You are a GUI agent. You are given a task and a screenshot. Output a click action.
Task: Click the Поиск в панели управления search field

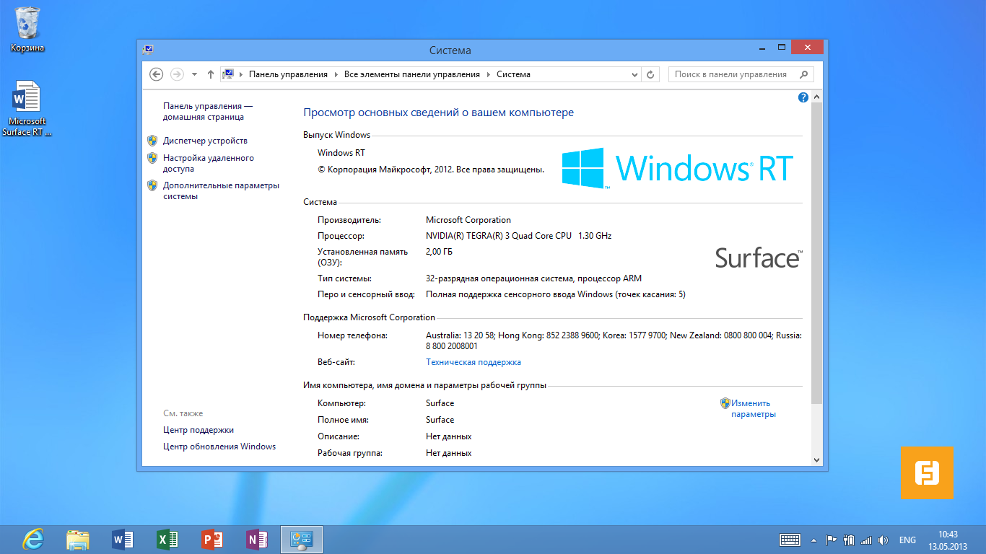point(735,74)
